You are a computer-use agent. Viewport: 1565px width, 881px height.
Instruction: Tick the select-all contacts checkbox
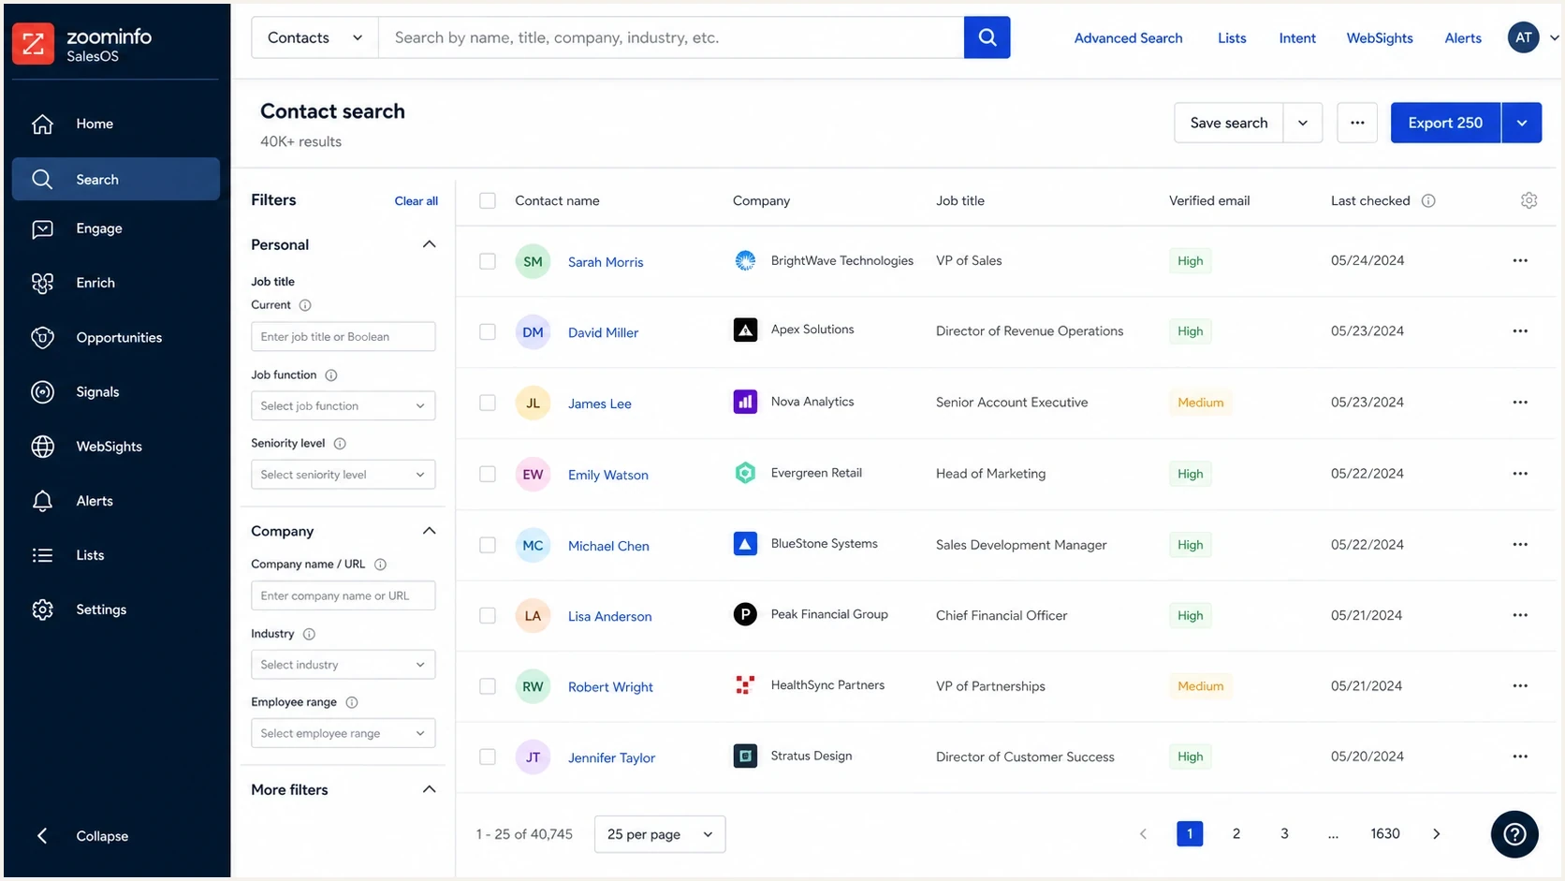pyautogui.click(x=488, y=200)
